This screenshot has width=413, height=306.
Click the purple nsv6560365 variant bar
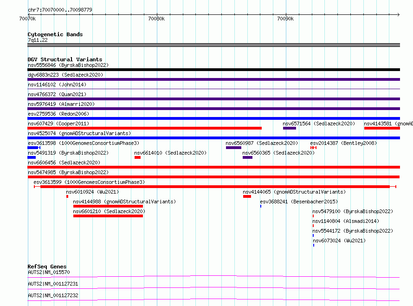pyautogui.click(x=248, y=157)
